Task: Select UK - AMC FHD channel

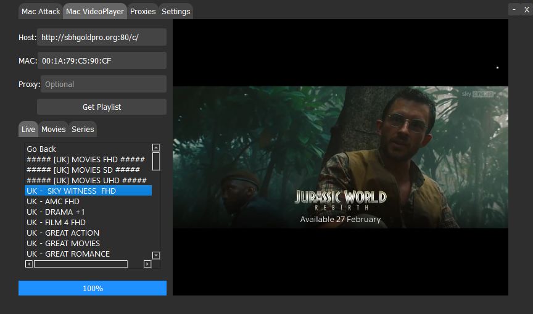Action: [88, 201]
